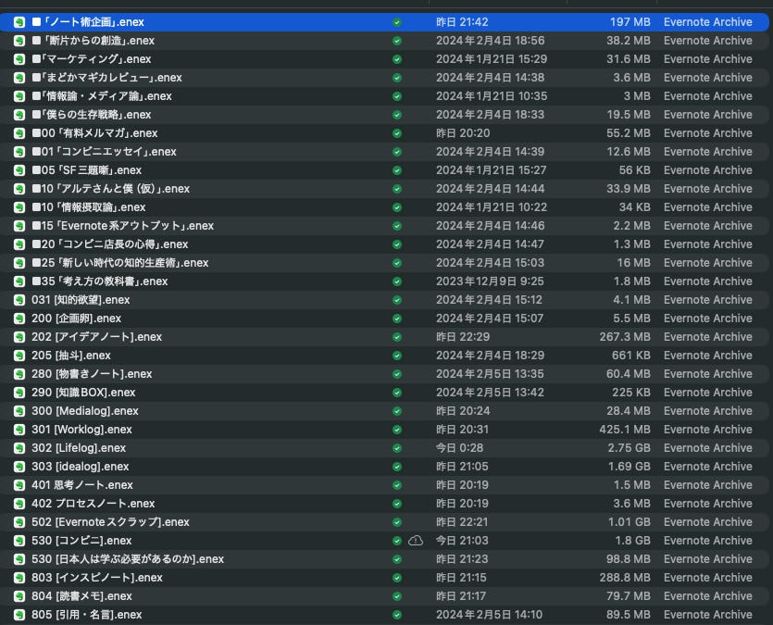Click the sync status checkmark for 301 [Worklog].enex
Image resolution: width=773 pixels, height=625 pixels.
coord(397,430)
